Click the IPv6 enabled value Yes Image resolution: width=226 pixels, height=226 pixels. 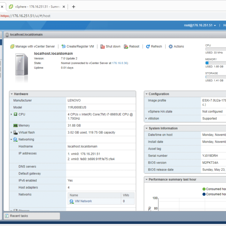click(70, 180)
